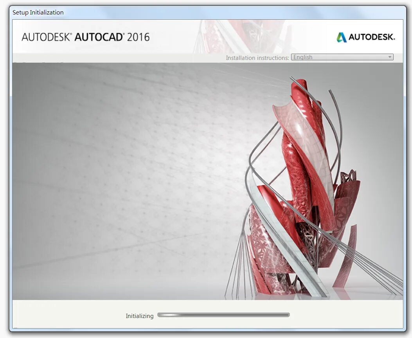Click the Initializing progress bar
This screenshot has height=338, width=412.
pos(223,315)
